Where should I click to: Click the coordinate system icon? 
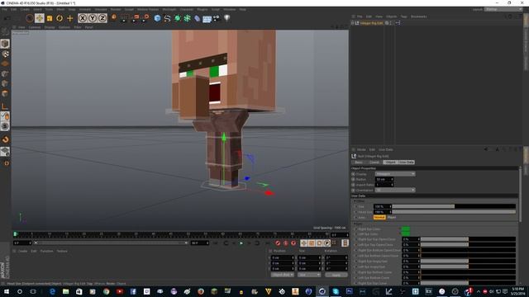(114, 17)
